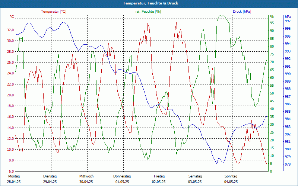
Task: Click the date '03.05.25'
Action: pos(195,182)
